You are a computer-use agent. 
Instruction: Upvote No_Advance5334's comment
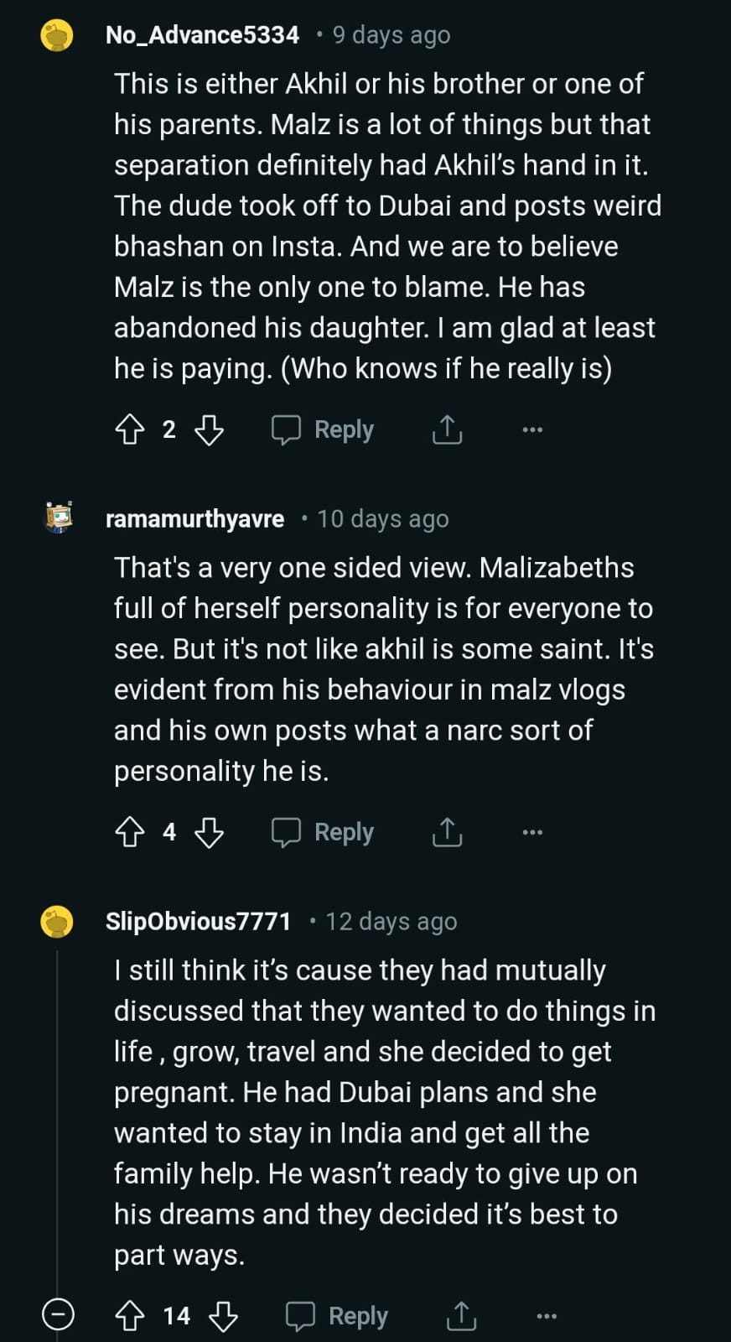pyautogui.click(x=130, y=430)
